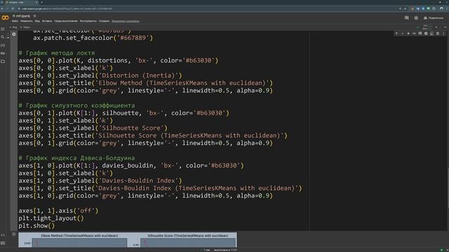Viewport: 449px width, 252px height.
Task: Click the comment '# График метода локтя'
Action: point(57,53)
